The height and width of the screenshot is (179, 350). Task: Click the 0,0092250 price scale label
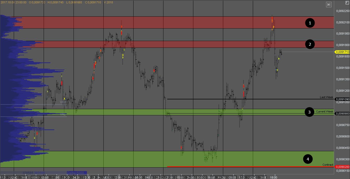point(342,11)
